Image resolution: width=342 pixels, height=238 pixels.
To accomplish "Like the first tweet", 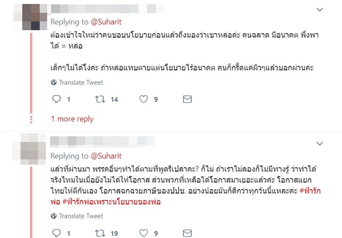I will 144,99.
